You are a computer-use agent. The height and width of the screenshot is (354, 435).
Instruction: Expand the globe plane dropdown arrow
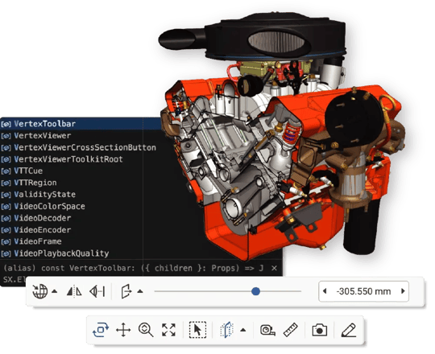tap(55, 291)
